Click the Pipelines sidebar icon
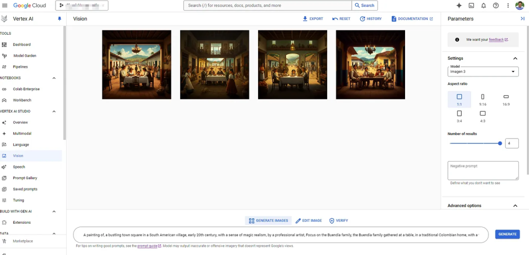 point(4,67)
